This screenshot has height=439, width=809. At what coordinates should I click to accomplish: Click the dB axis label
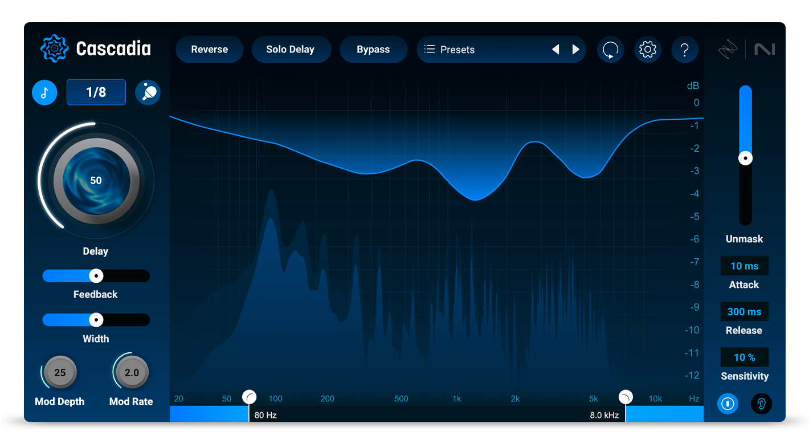click(693, 86)
